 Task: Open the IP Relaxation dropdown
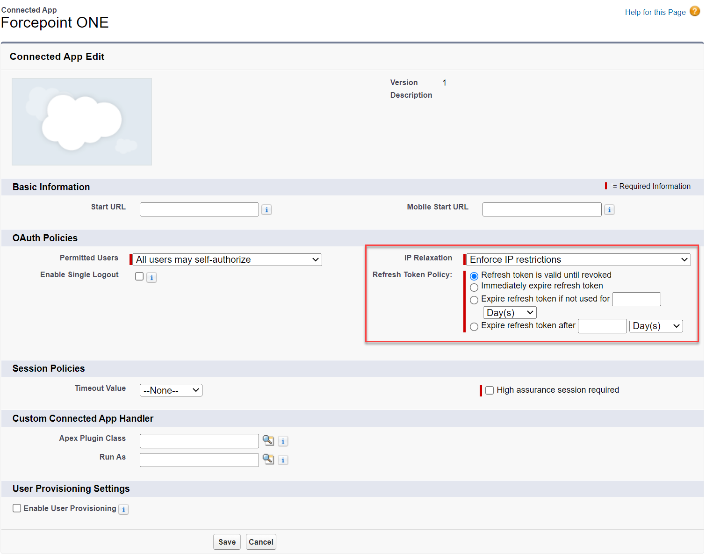[578, 259]
